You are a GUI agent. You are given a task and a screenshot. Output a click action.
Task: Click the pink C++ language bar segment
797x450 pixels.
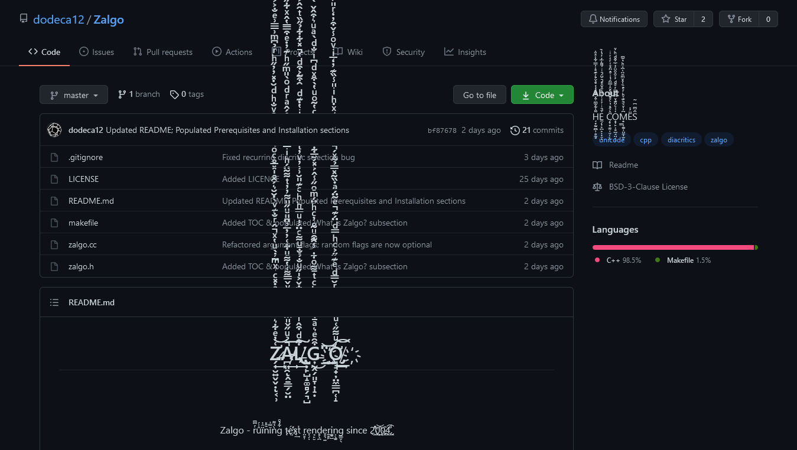tap(673, 247)
